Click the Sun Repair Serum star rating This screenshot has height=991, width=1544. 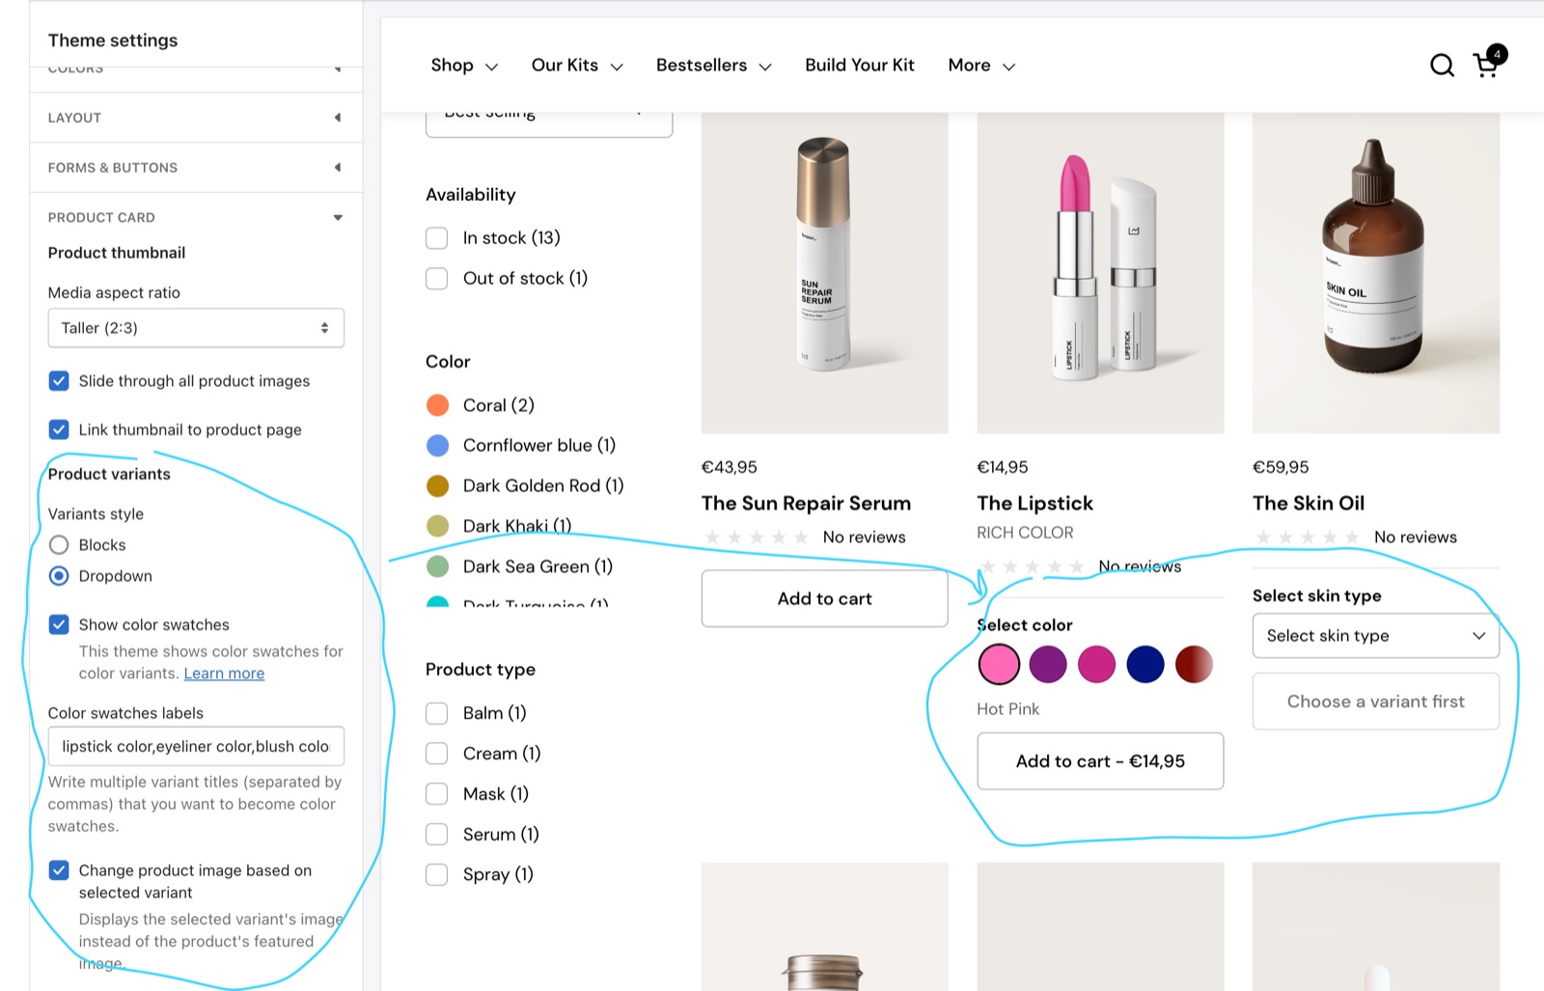[757, 537]
